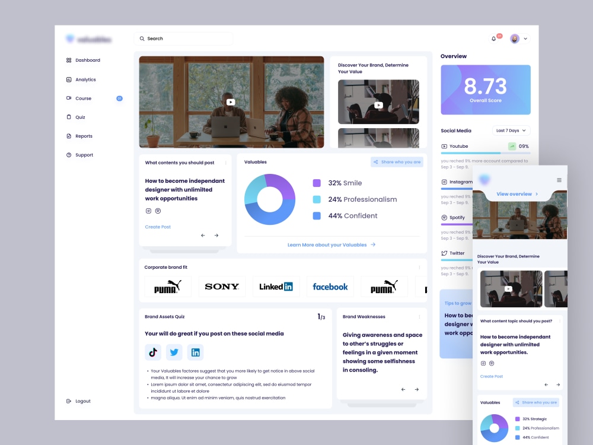Click the notification bell icon
Viewport: 593px width, 445px height.
tap(493, 39)
